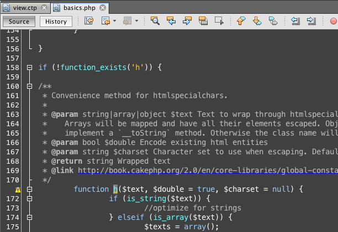Toggle Rectangular Selection icon
Screen dimensions: 338x232
tap(219, 21)
